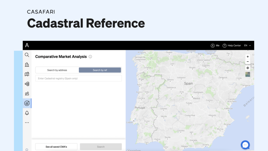
Task: Toggle the satellite map view thumbnail
Action: tap(248, 74)
